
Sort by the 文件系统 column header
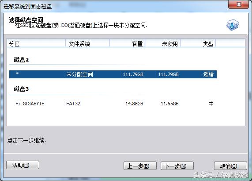87,43
